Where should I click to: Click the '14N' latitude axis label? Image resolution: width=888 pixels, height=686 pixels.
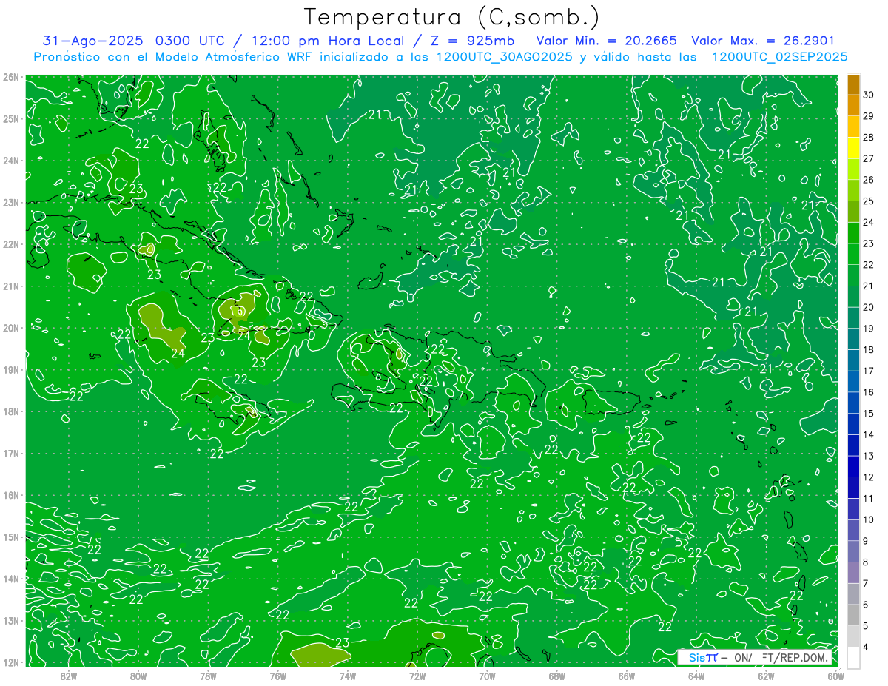pyautogui.click(x=10, y=579)
